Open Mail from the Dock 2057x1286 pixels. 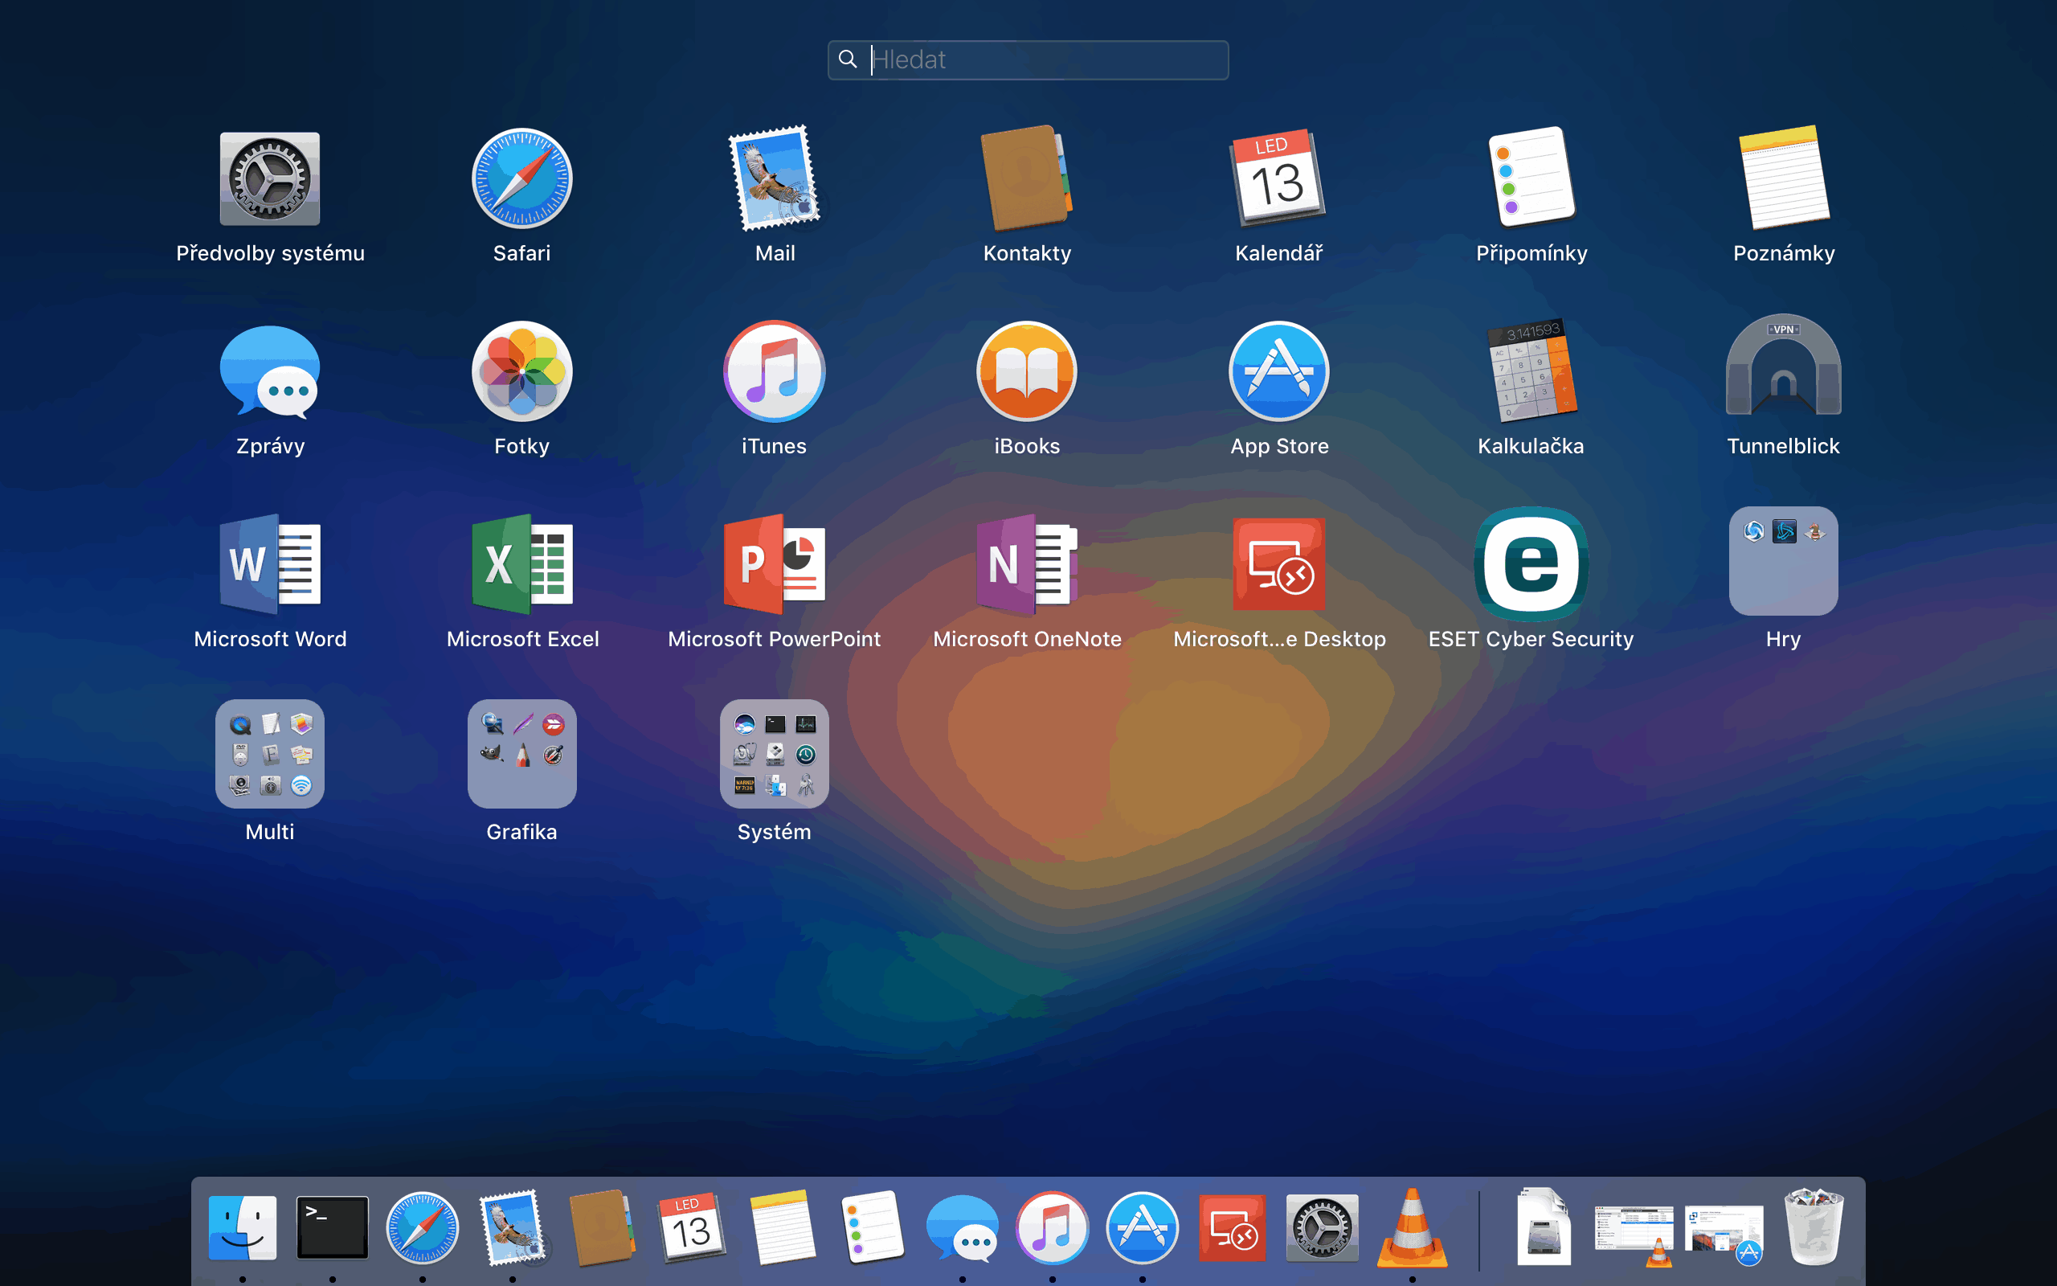click(x=513, y=1227)
